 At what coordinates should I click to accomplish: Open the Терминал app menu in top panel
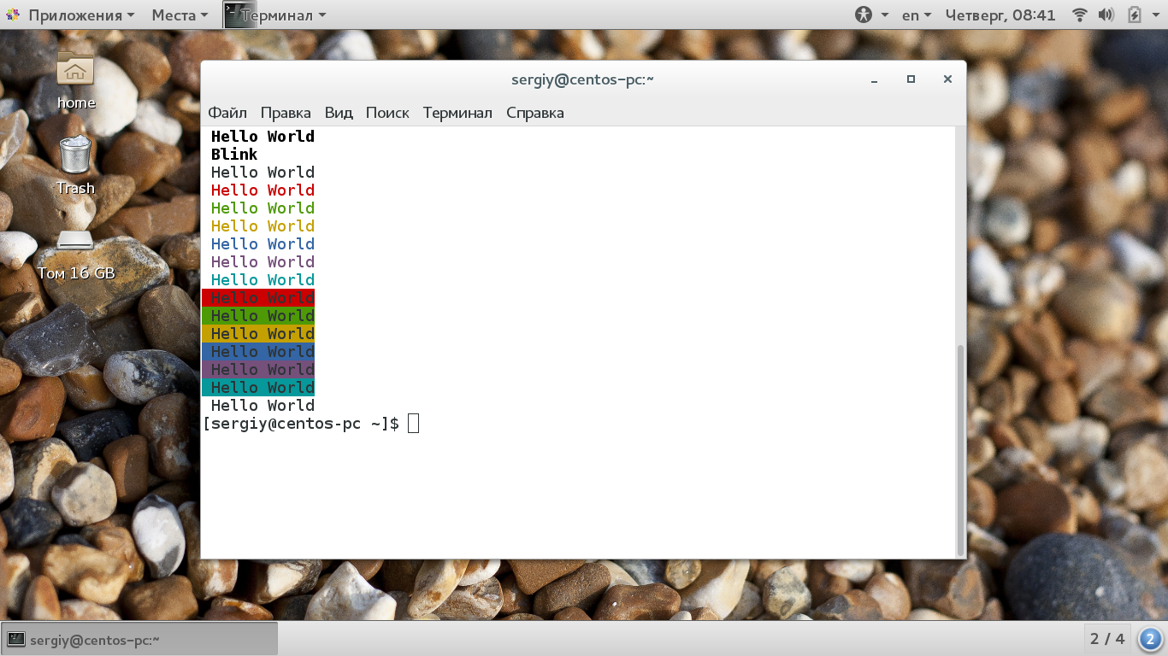(275, 15)
